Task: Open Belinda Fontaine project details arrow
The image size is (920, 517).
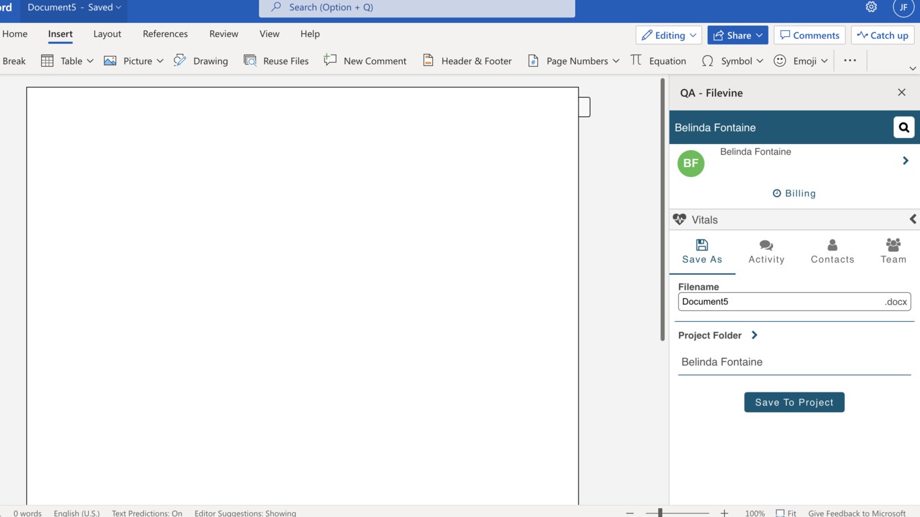Action: (906, 161)
